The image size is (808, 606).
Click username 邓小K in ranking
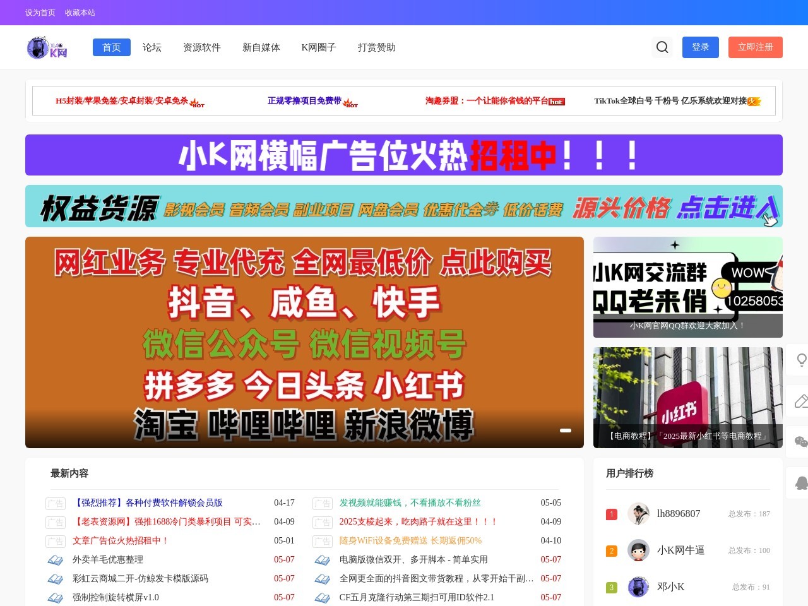[670, 587]
